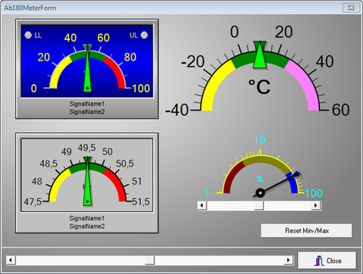Viewport: 363px width, 274px height.
Task: Click the green needle pivot on the Hz meter
Action: point(88,201)
